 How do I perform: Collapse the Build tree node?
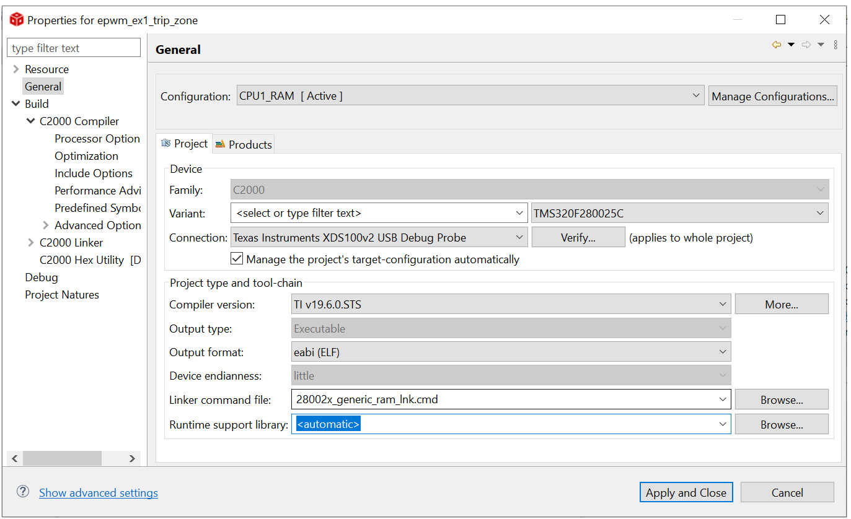coord(16,104)
